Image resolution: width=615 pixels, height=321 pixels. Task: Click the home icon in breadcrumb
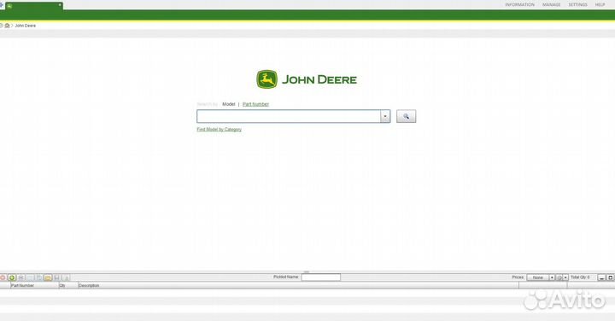coord(7,26)
